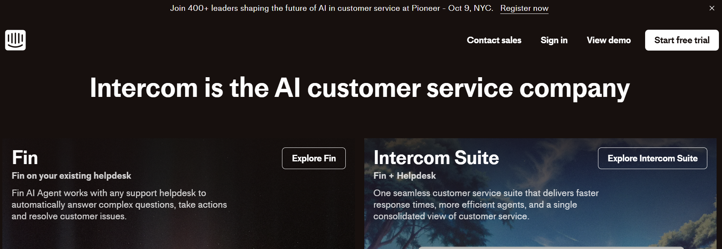The image size is (722, 249).
Task: Click the seamless customer service suite description
Action: (486, 205)
